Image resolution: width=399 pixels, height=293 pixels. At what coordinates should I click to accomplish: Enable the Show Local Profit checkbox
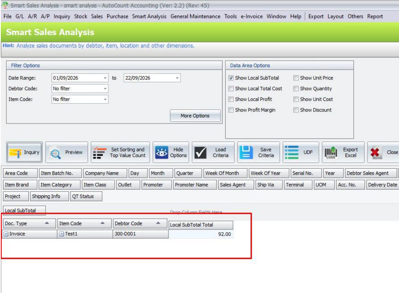(231, 100)
